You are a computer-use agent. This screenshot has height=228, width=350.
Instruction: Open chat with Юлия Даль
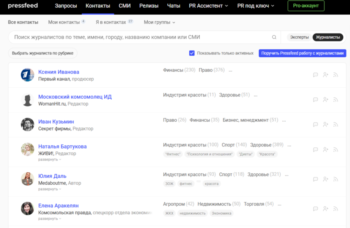tap(315, 179)
